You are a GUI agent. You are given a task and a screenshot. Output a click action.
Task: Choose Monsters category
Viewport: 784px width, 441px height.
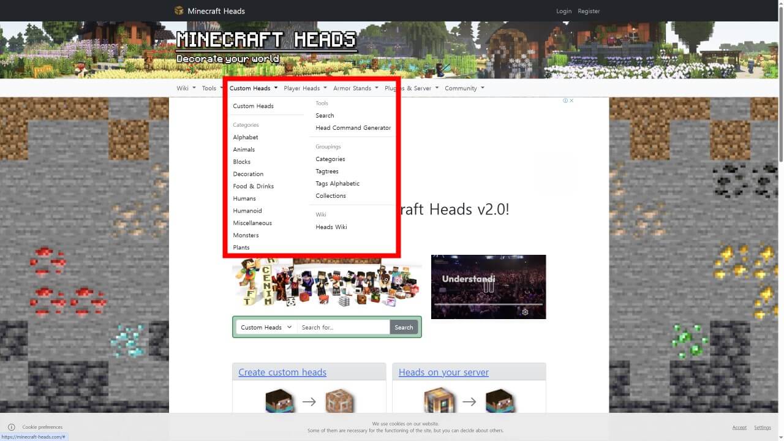pos(246,235)
